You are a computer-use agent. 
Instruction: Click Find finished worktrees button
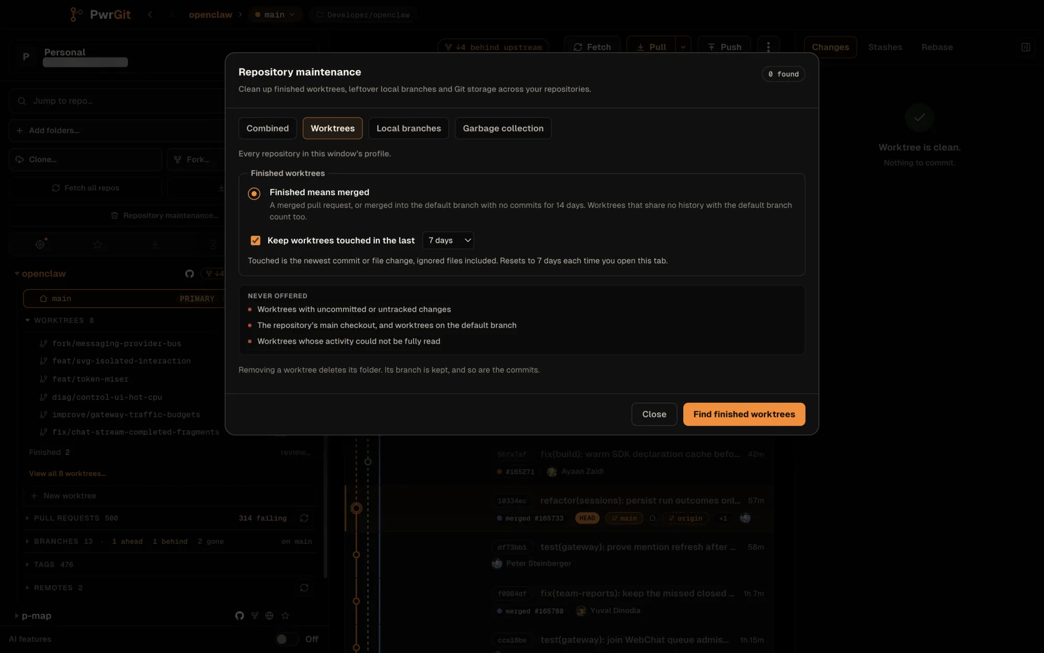click(744, 414)
